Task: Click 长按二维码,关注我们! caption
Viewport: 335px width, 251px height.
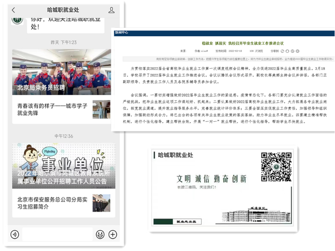Action: [x=197, y=187]
